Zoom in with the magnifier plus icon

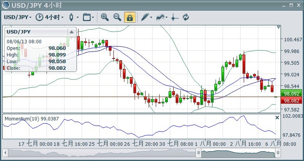[x=105, y=17]
